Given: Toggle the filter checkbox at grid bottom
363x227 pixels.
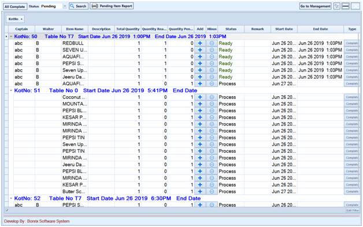Looking at the screenshot, I should click(x=7, y=210).
